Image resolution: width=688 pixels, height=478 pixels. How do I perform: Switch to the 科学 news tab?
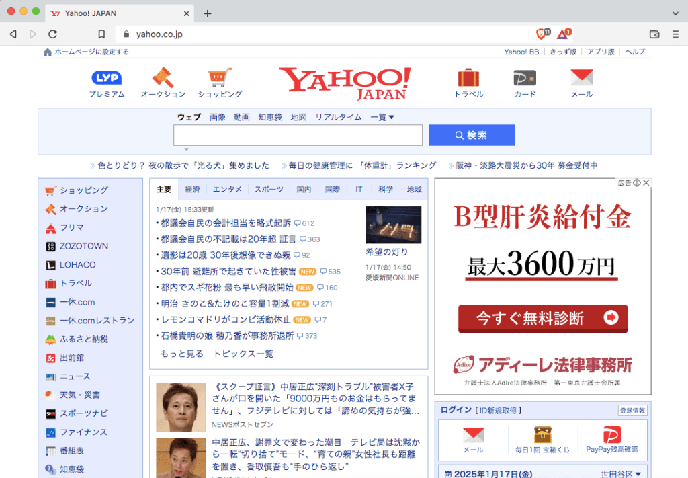(x=386, y=189)
